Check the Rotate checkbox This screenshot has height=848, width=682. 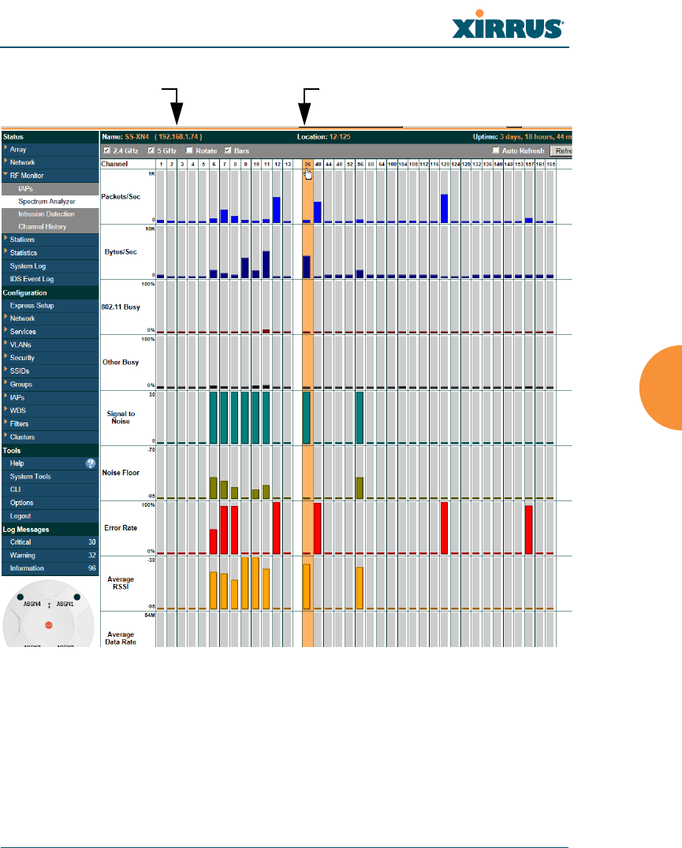[189, 151]
